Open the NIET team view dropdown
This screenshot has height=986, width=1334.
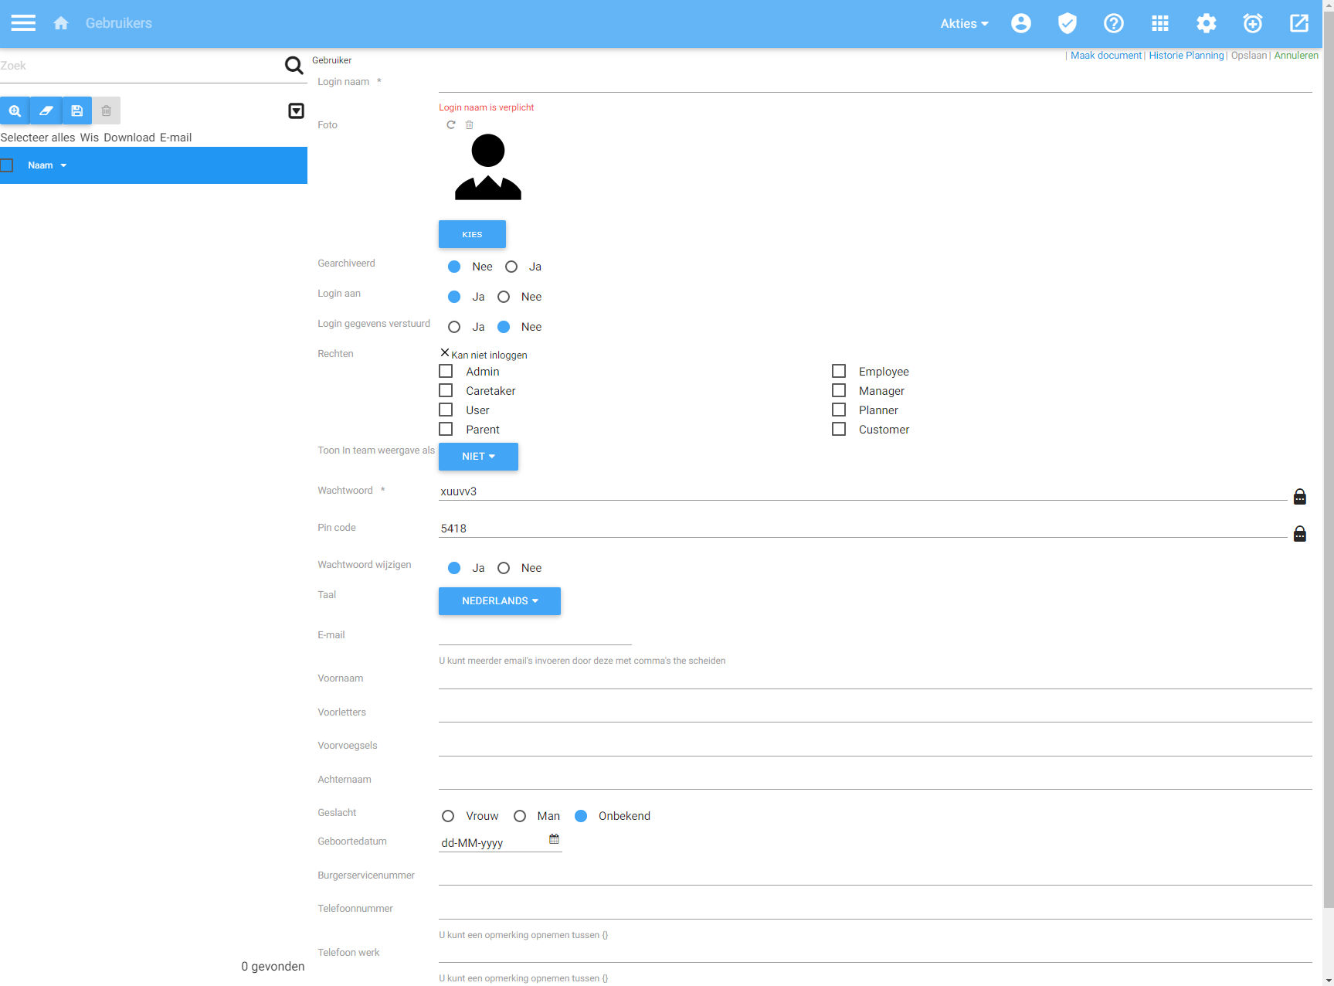click(x=478, y=457)
